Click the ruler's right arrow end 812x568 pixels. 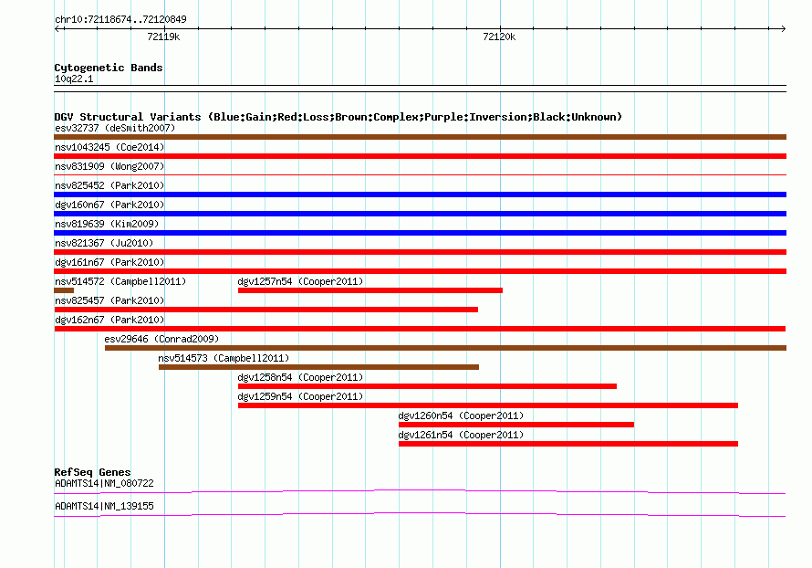click(x=783, y=28)
